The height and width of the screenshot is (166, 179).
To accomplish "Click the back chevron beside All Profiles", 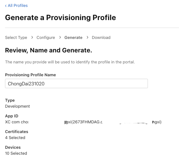I will click(6, 6).
